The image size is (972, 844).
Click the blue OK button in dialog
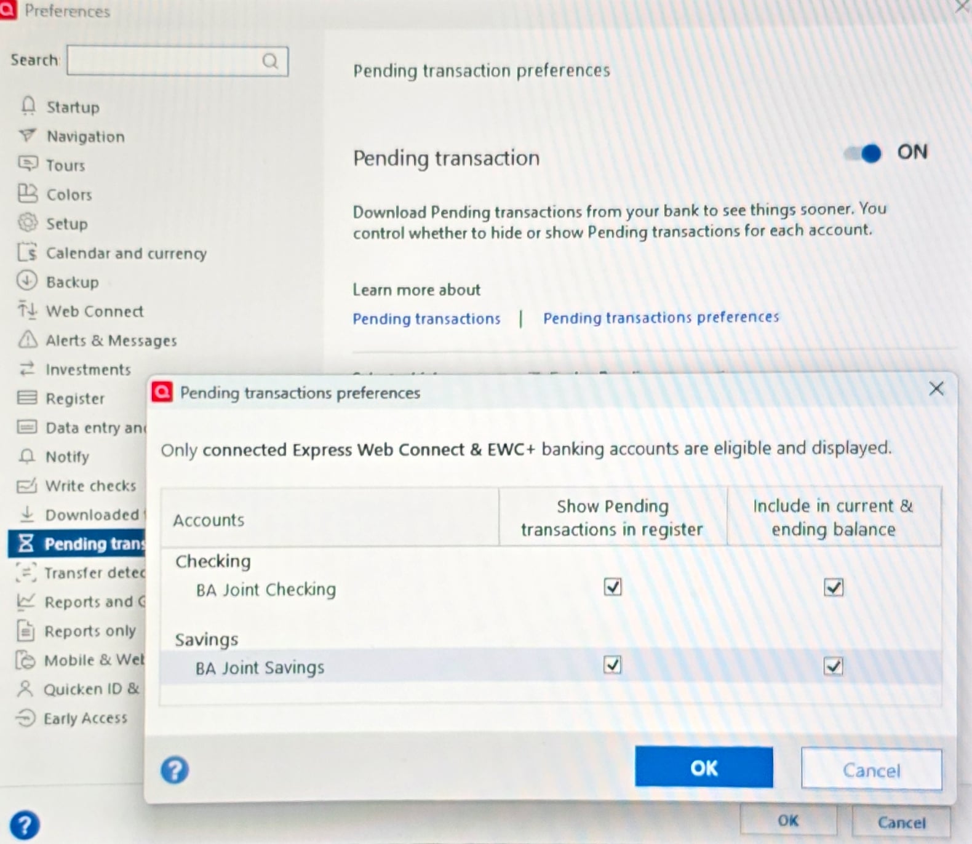point(704,767)
